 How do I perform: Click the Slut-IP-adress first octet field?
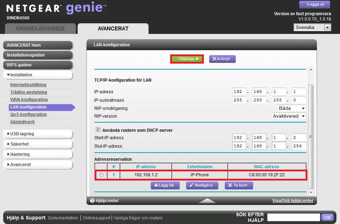(239, 146)
